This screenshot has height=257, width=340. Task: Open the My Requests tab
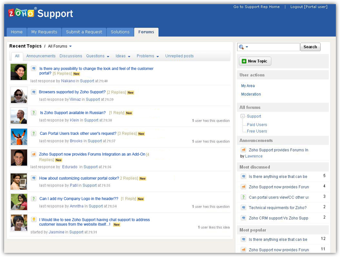point(44,32)
